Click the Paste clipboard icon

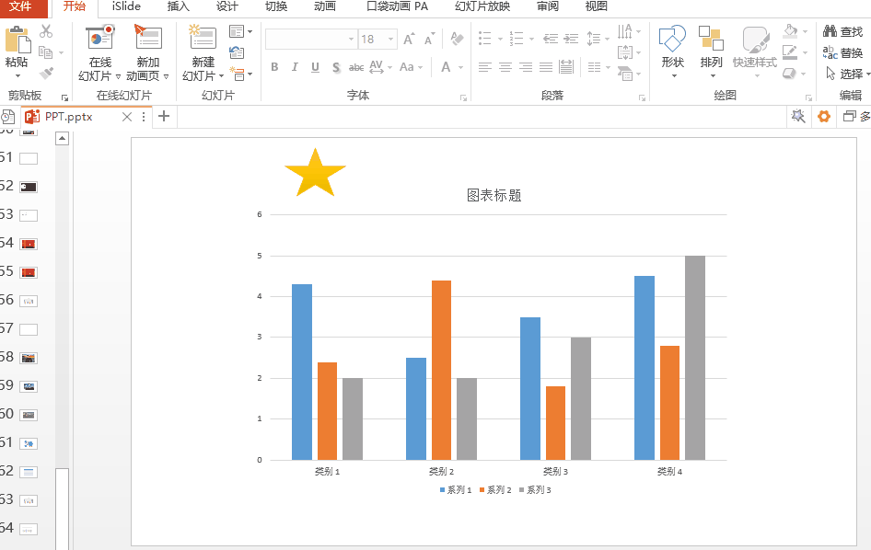tap(17, 40)
